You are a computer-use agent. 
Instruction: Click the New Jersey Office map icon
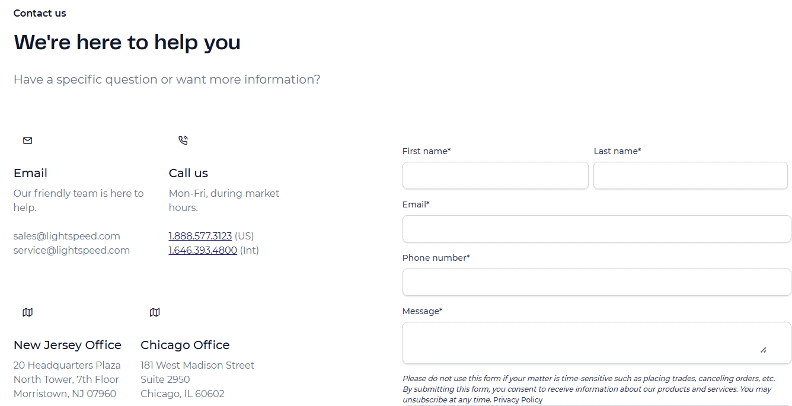[x=27, y=312]
